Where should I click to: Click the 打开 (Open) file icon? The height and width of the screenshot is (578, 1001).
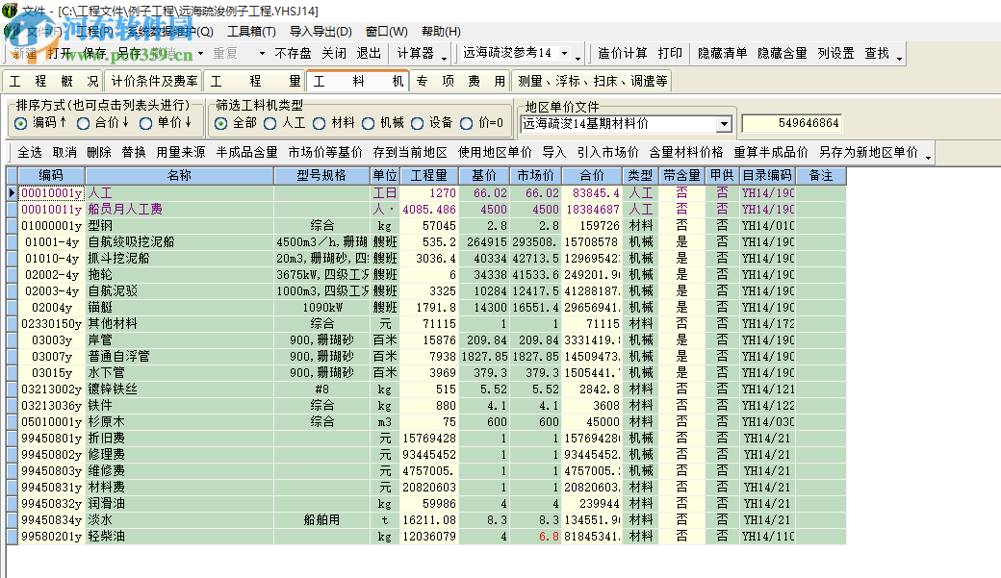(60, 54)
